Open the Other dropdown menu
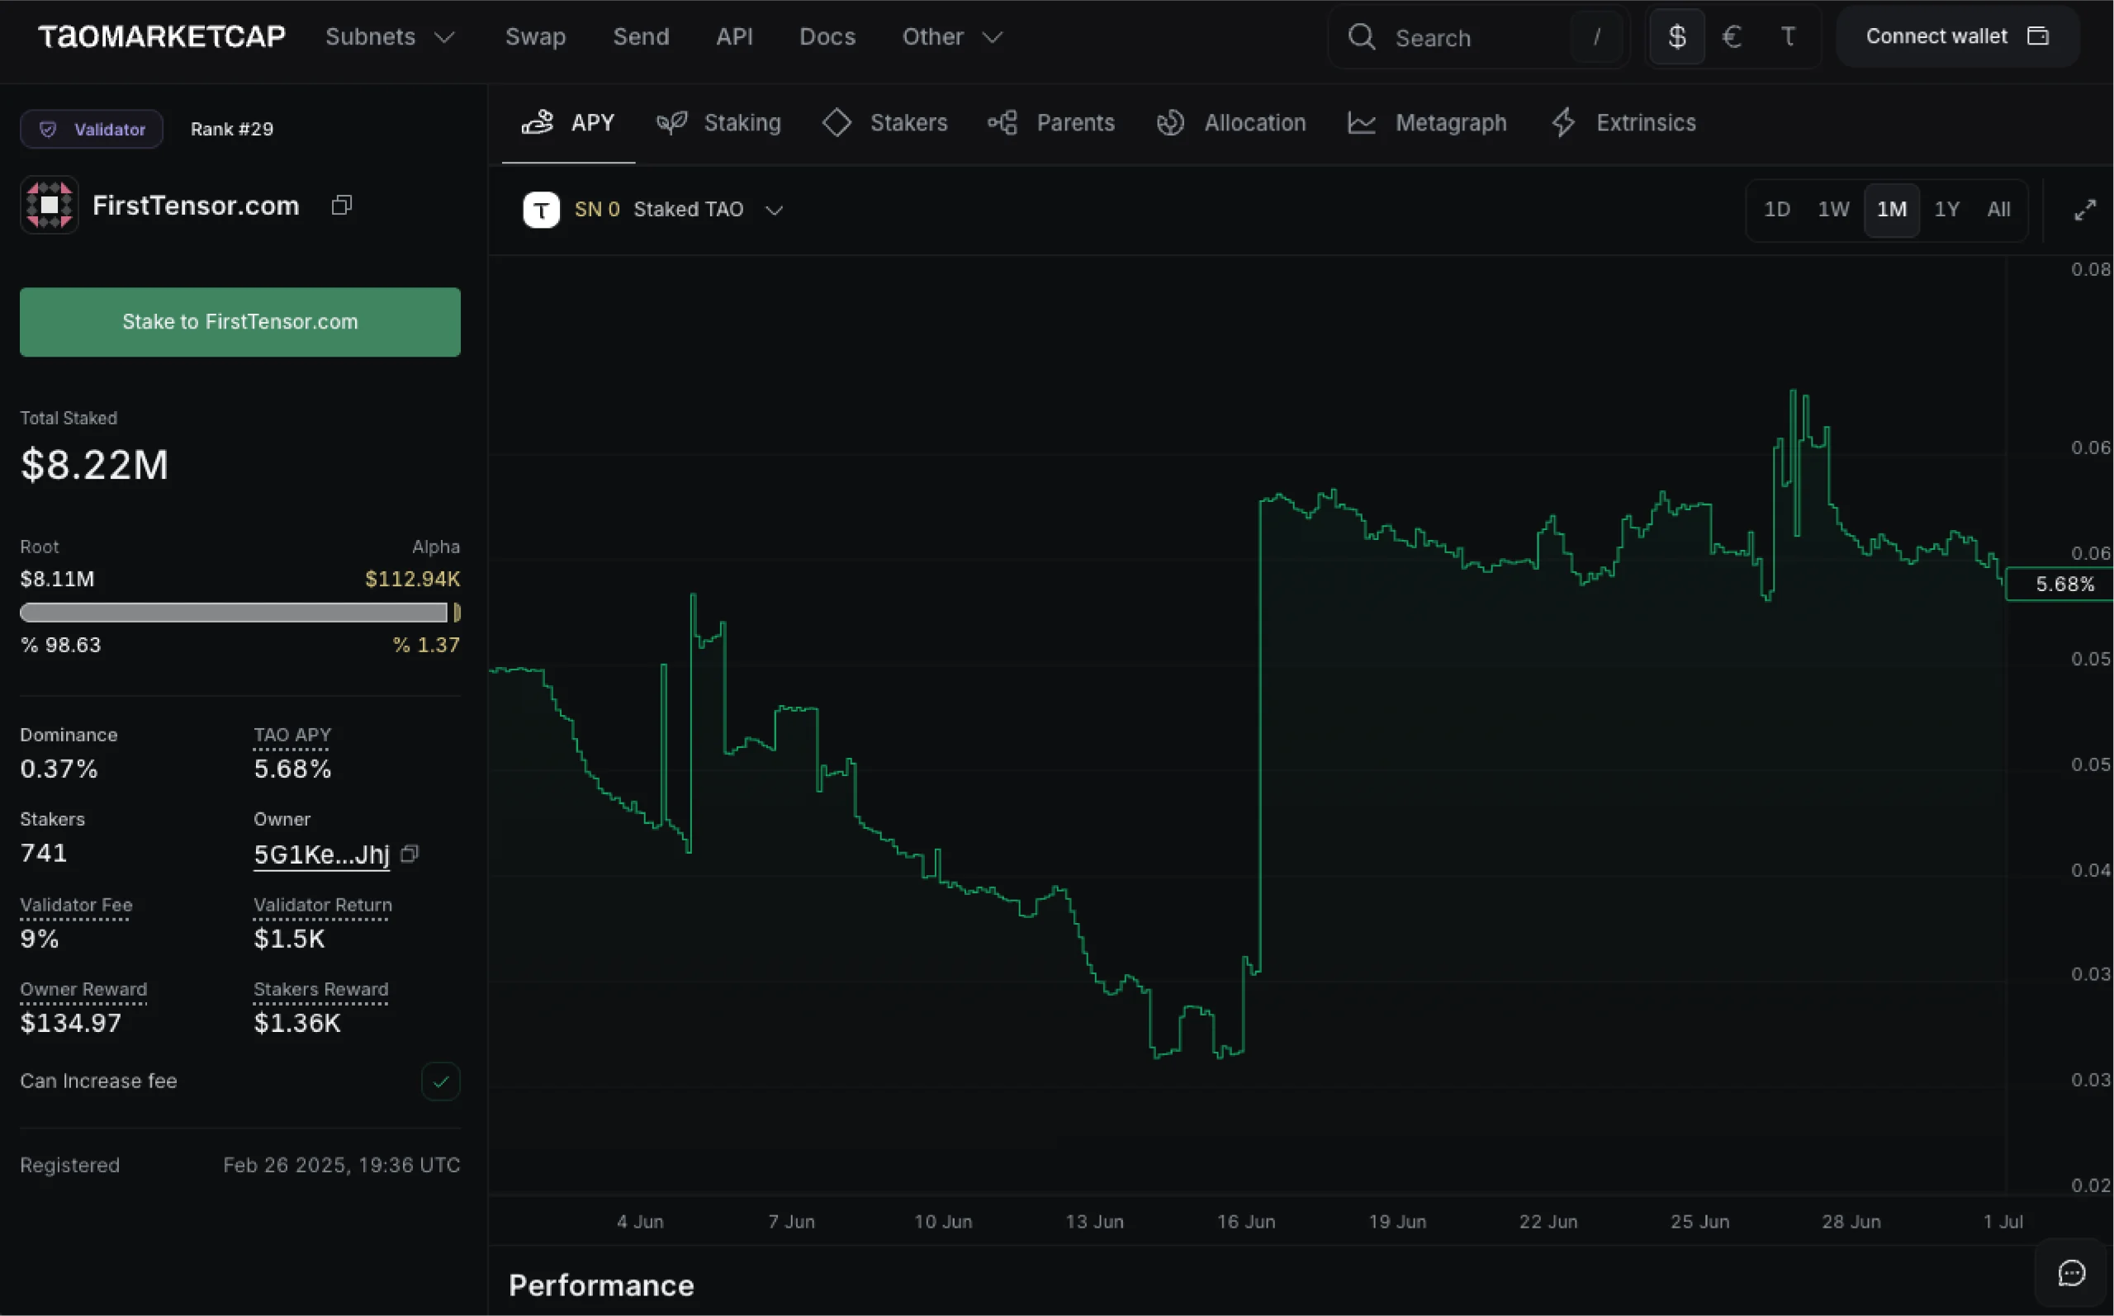 tap(952, 36)
